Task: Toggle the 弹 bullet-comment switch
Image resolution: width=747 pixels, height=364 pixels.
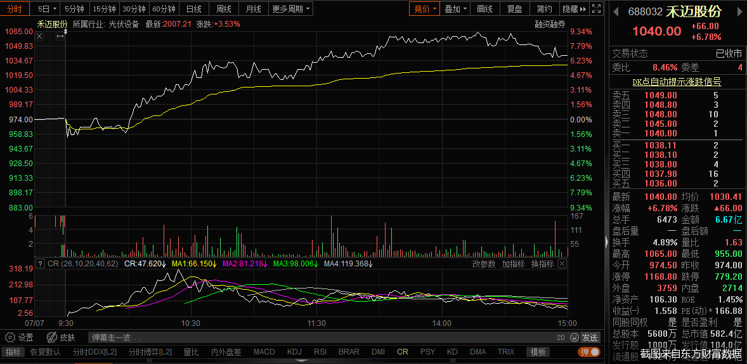Action: 588,352
